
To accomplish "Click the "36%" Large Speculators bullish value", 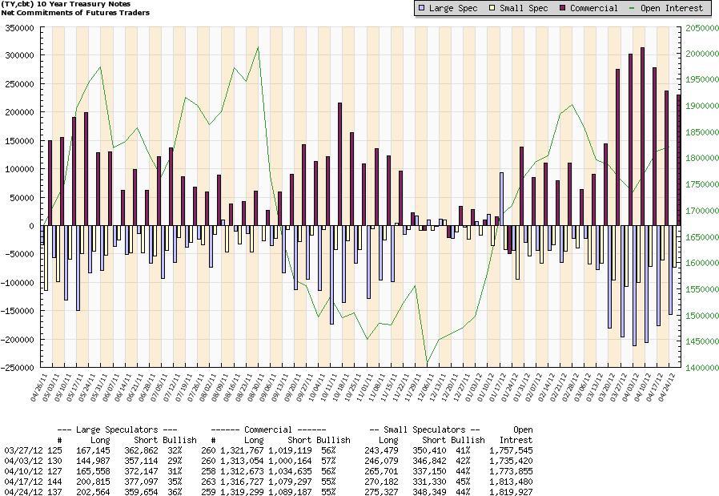I will (175, 492).
